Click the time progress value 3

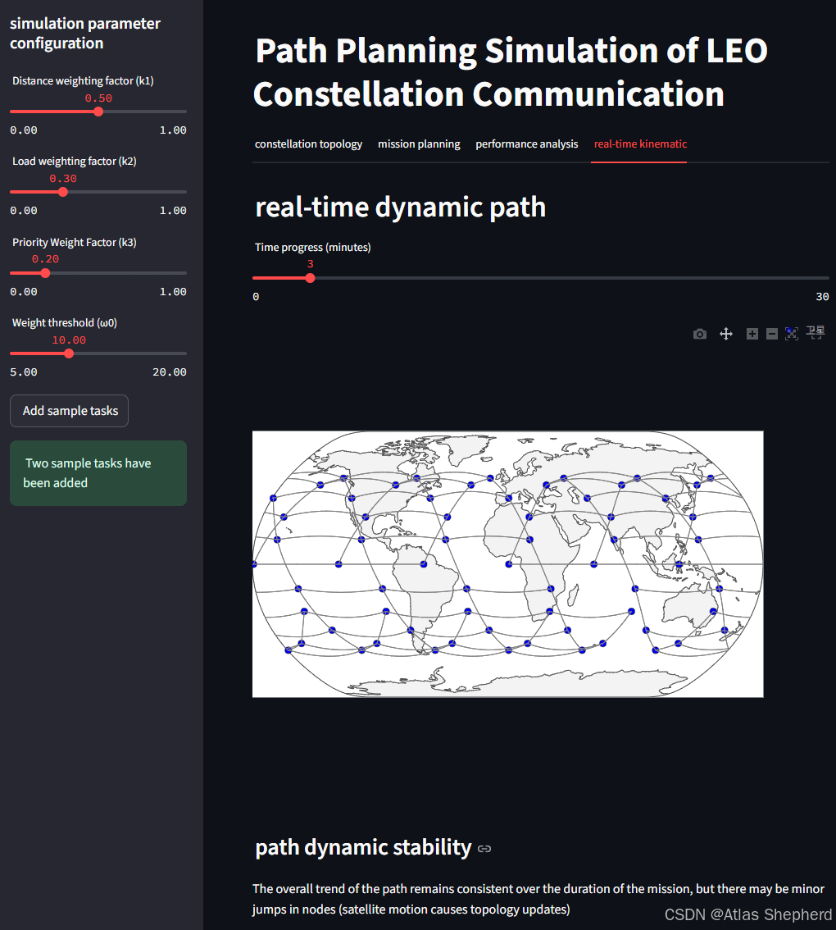tap(310, 264)
